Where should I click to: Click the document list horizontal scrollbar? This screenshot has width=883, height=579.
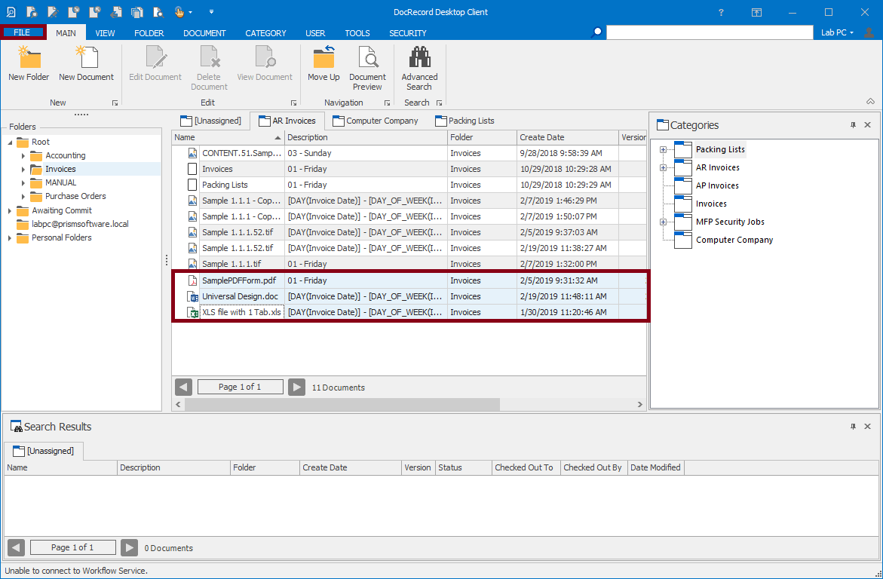click(x=342, y=404)
